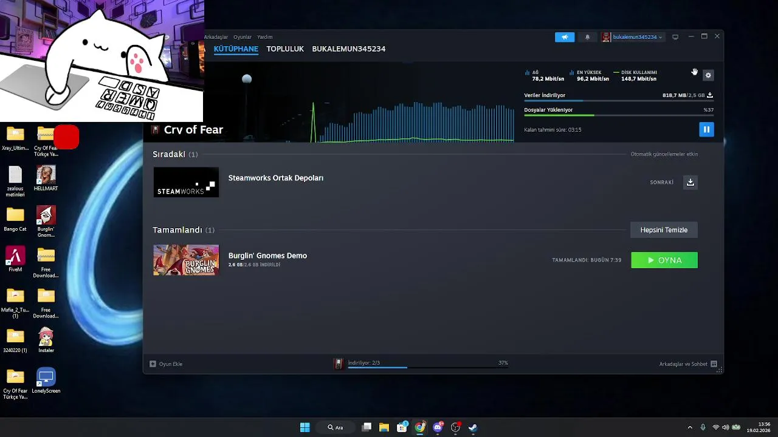This screenshot has height=437, width=778.
Task: Open Google Chrome from the taskbar
Action: coord(420,427)
